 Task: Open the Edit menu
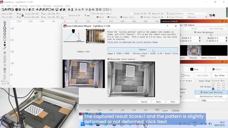pos(9,6)
